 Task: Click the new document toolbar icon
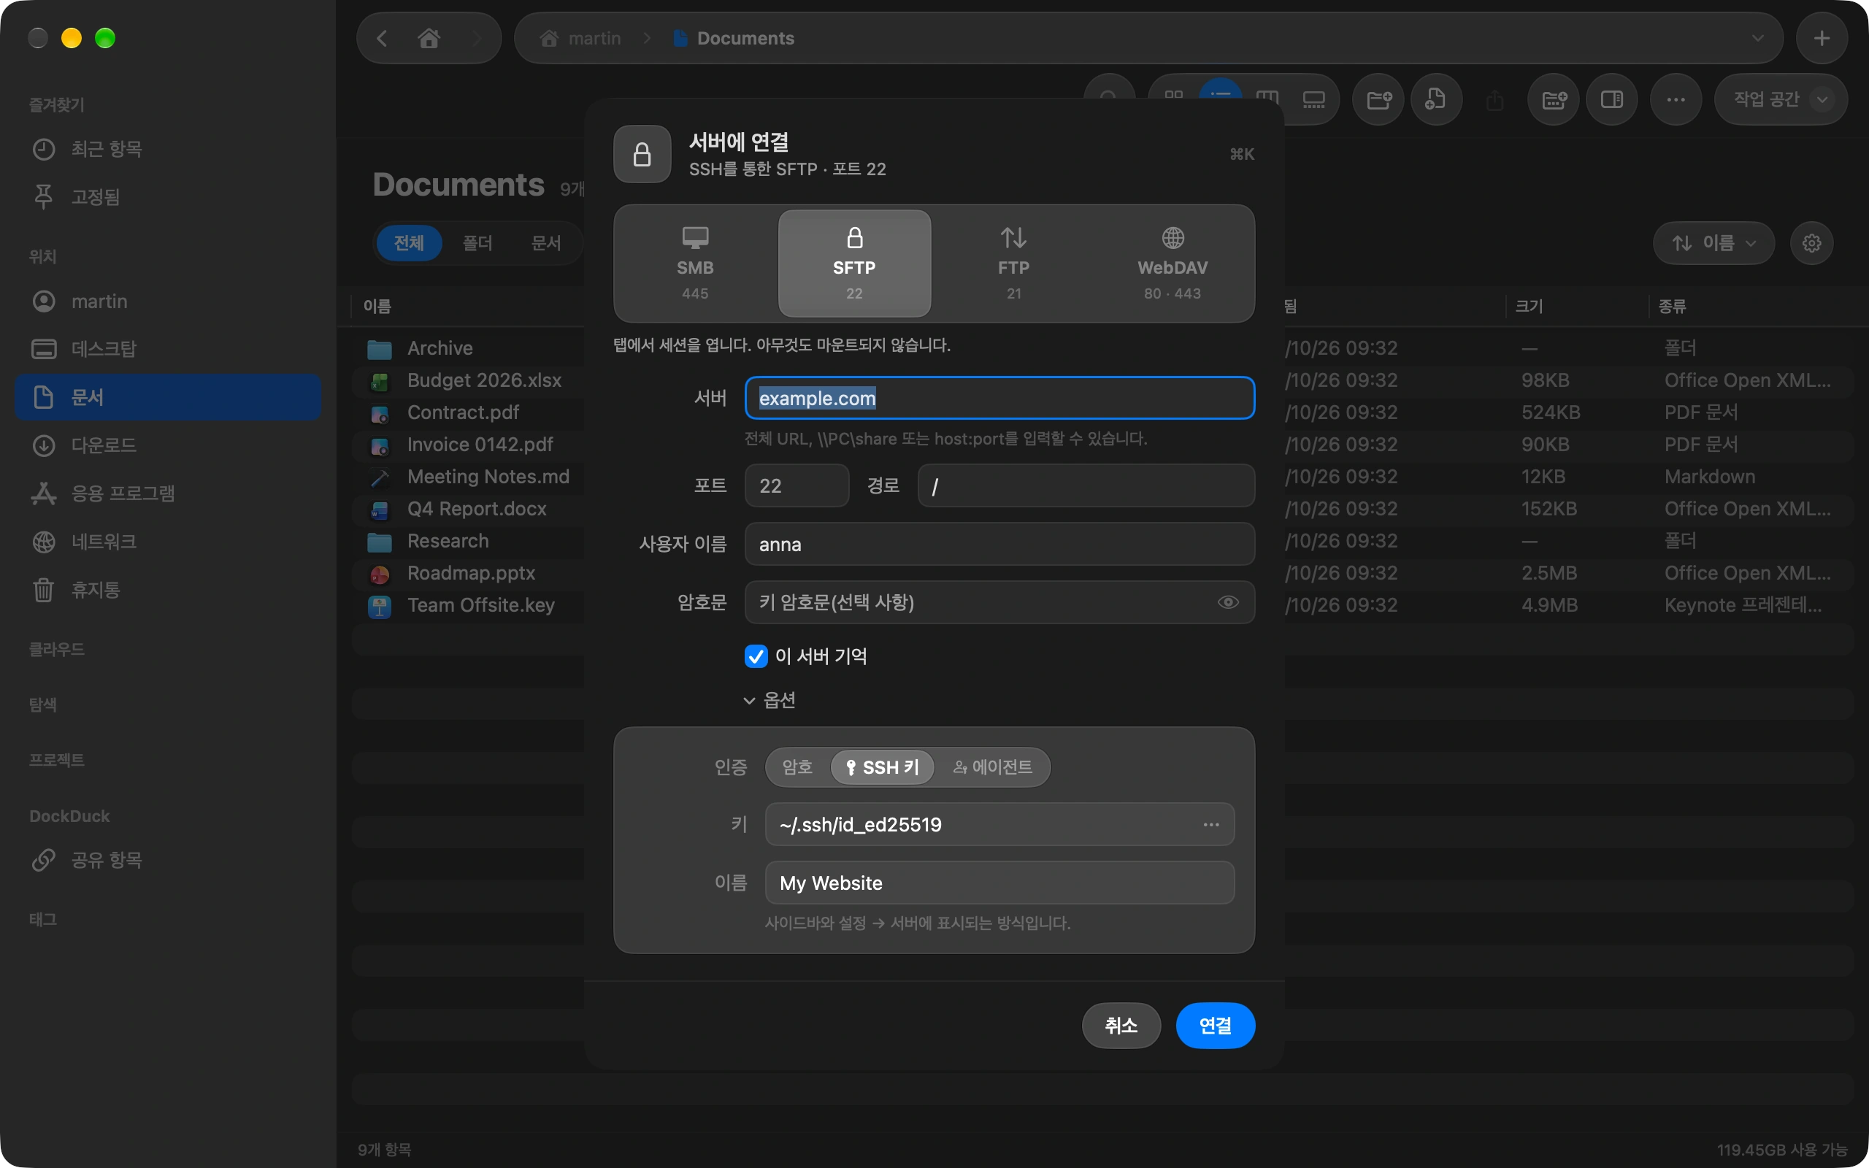1436,99
